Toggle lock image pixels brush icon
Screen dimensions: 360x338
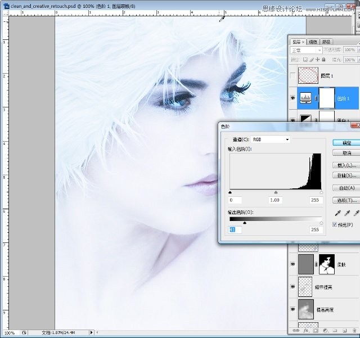[311, 60]
